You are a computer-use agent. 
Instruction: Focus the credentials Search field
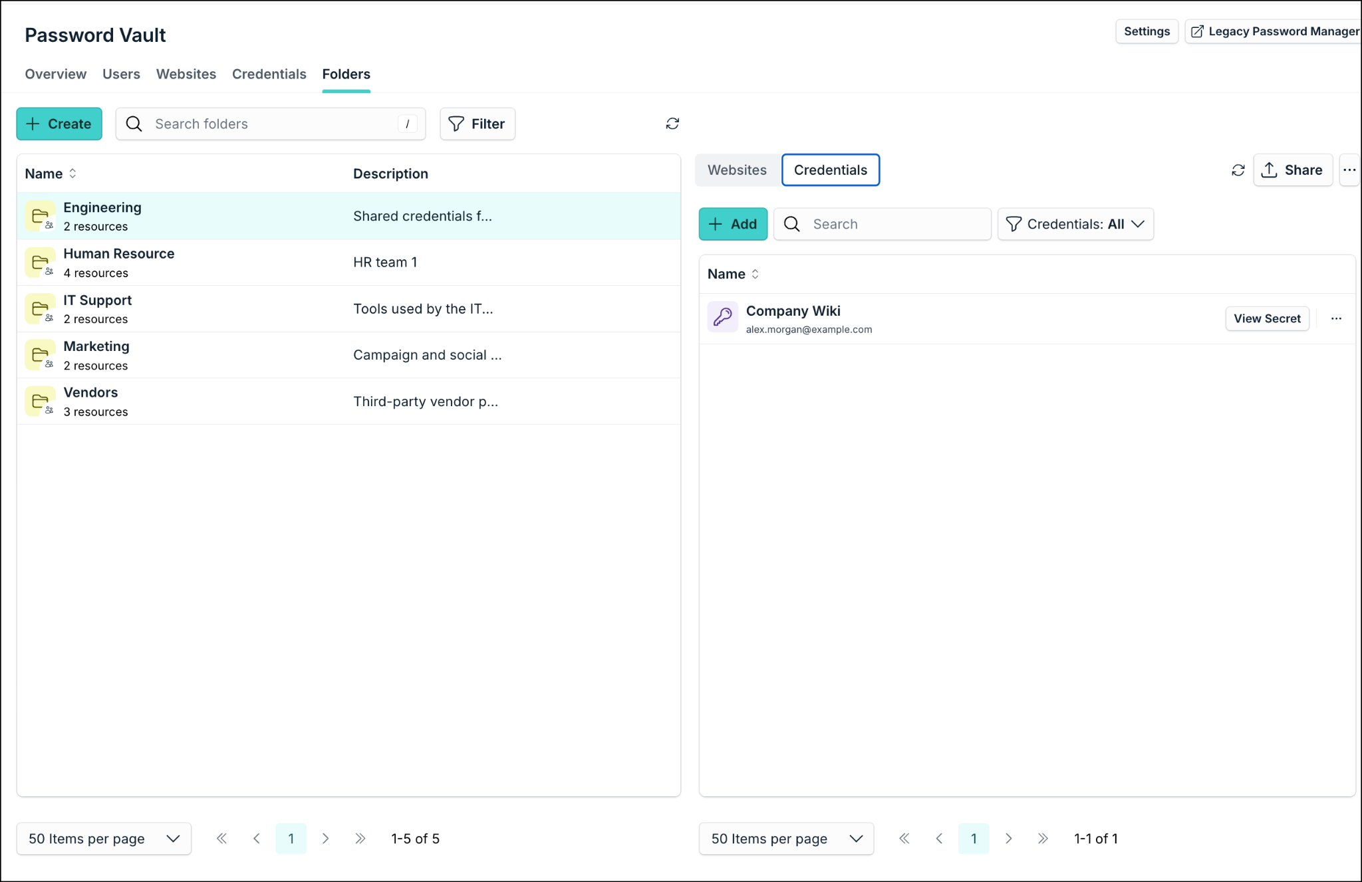point(882,224)
